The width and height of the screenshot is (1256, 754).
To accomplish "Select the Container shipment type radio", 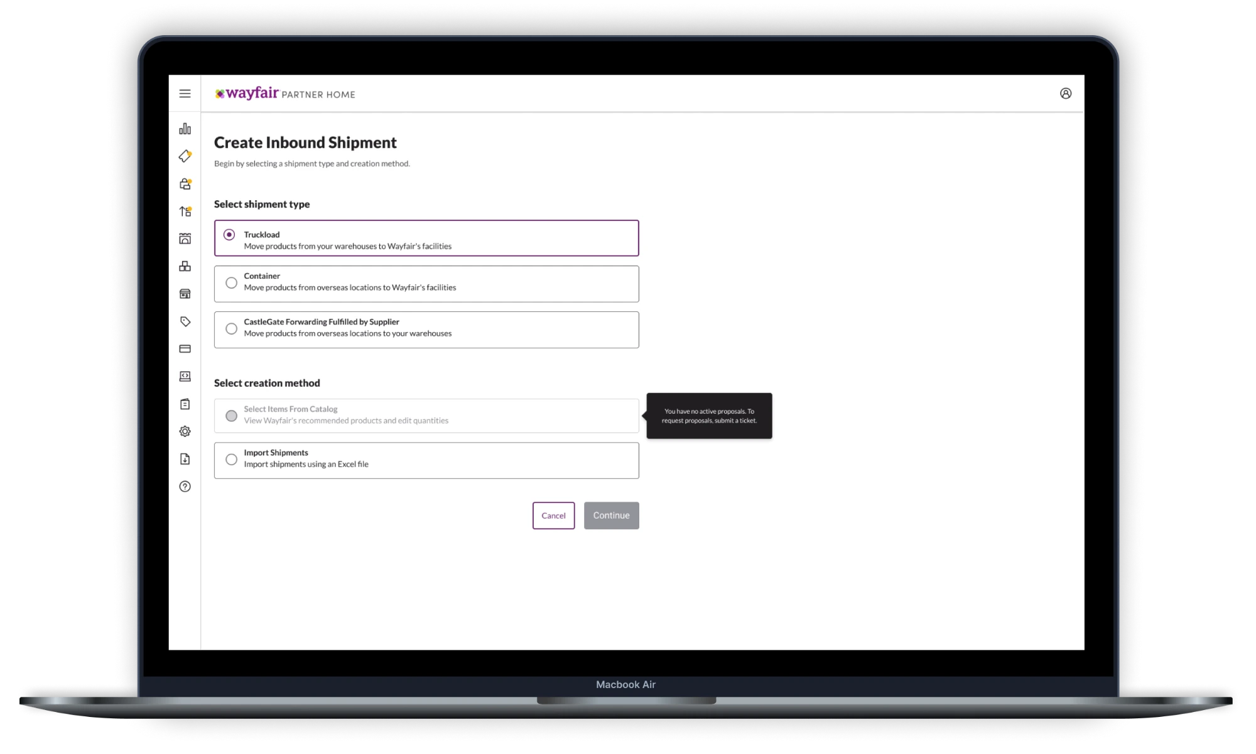I will point(231,283).
